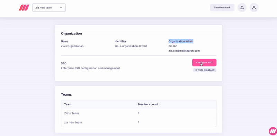Image resolution: width=277 pixels, height=136 pixels.
Task: Click the Configure SSO button
Action: 204,63
